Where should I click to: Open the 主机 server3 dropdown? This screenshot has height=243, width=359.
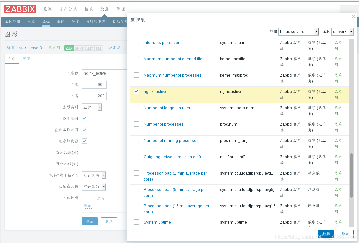click(342, 32)
